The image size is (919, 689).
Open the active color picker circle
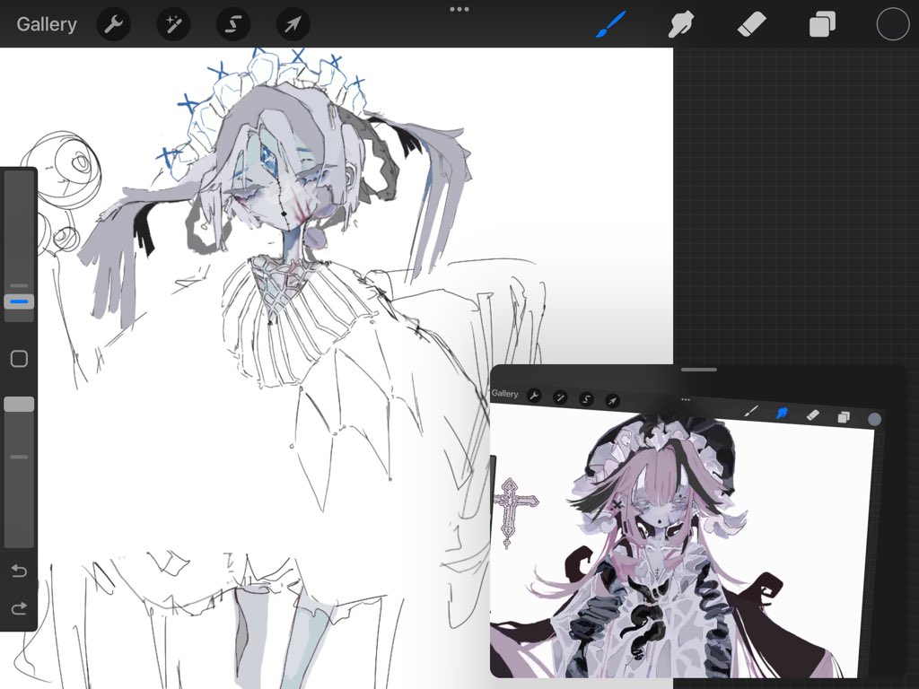(893, 24)
